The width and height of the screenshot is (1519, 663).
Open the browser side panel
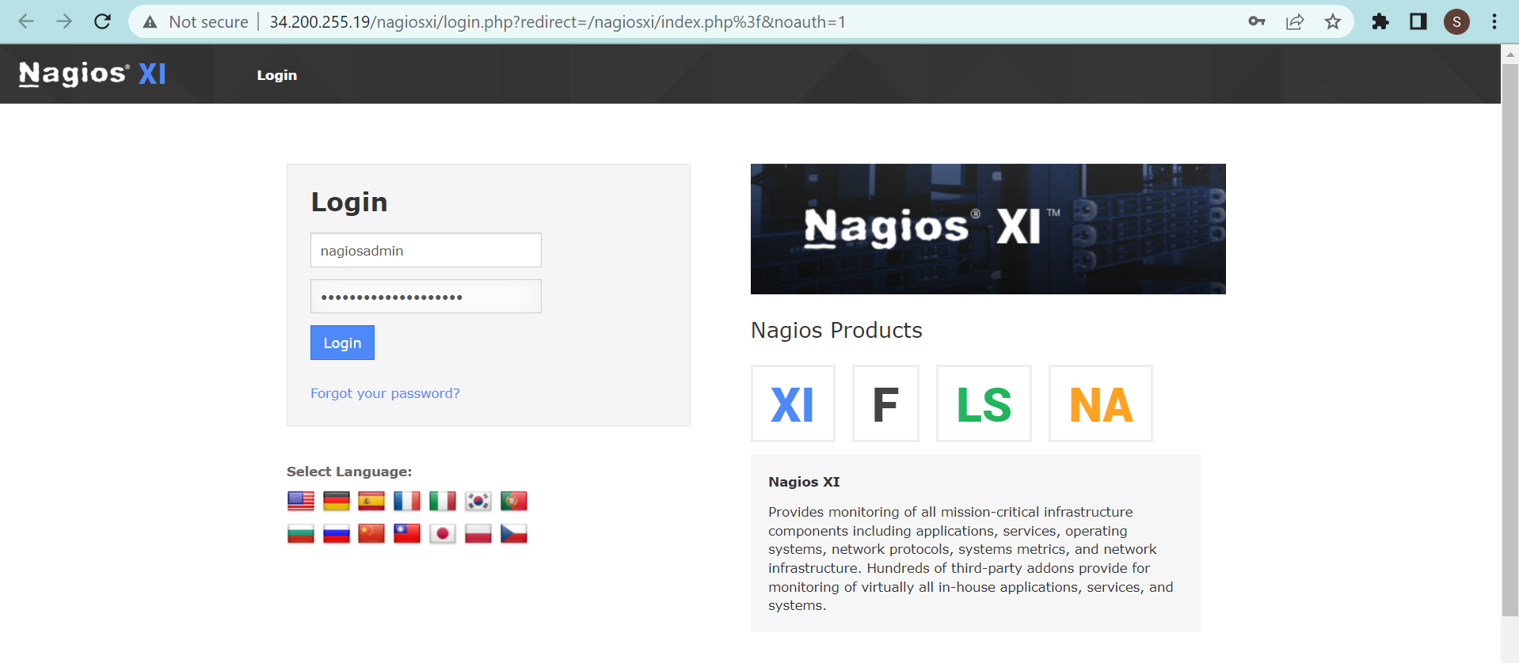coord(1418,21)
